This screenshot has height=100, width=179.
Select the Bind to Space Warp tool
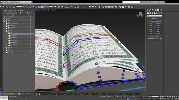pyautogui.click(x=13, y=7)
